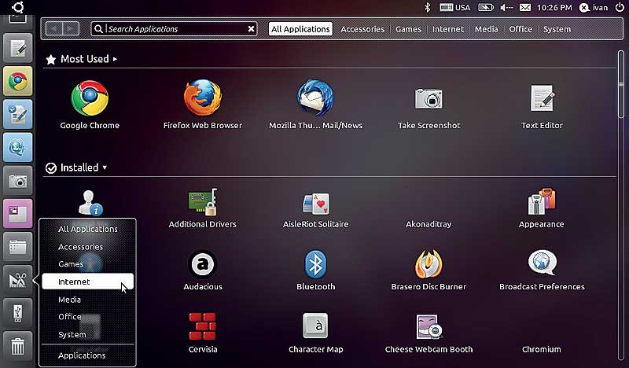Click the Chrome icon in the launcher
The width and height of the screenshot is (629, 368).
click(x=17, y=81)
